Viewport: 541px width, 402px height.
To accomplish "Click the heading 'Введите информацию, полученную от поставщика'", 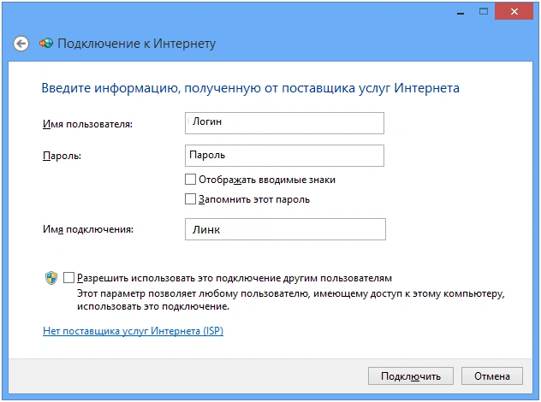I will 198,88.
